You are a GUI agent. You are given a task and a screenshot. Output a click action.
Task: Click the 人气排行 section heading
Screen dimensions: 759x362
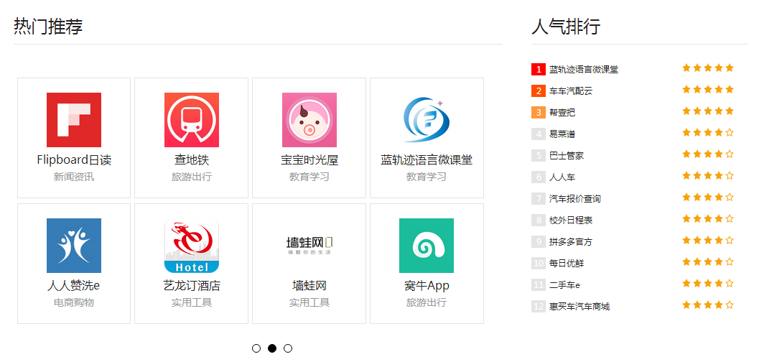[x=566, y=26]
